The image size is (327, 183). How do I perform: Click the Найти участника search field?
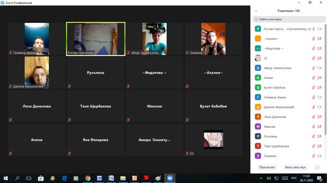pos(289,19)
